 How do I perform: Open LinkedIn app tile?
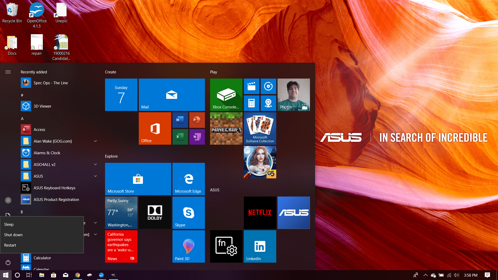pyautogui.click(x=259, y=247)
